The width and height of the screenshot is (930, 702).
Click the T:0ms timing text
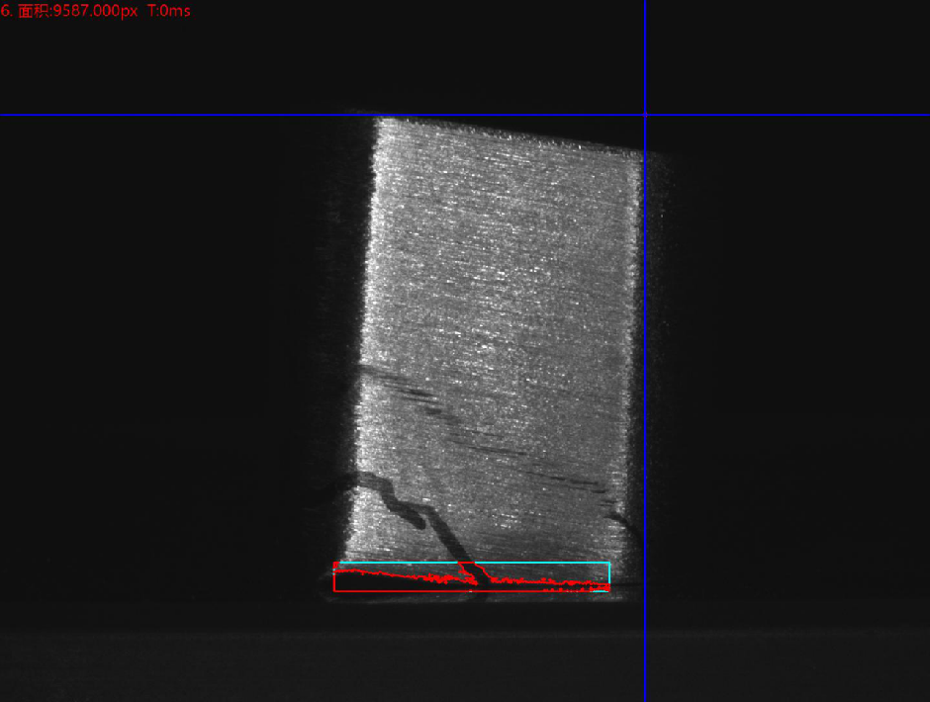pyautogui.click(x=169, y=11)
